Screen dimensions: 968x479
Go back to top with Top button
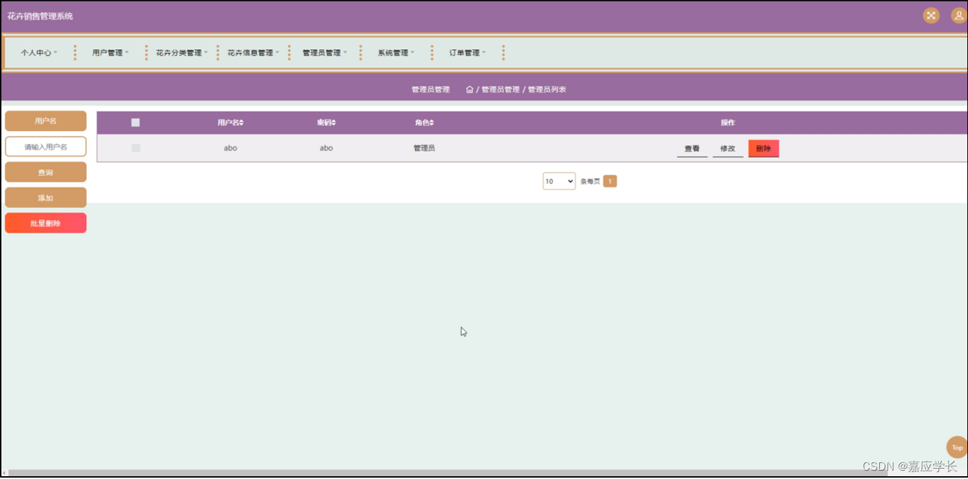pos(957,447)
